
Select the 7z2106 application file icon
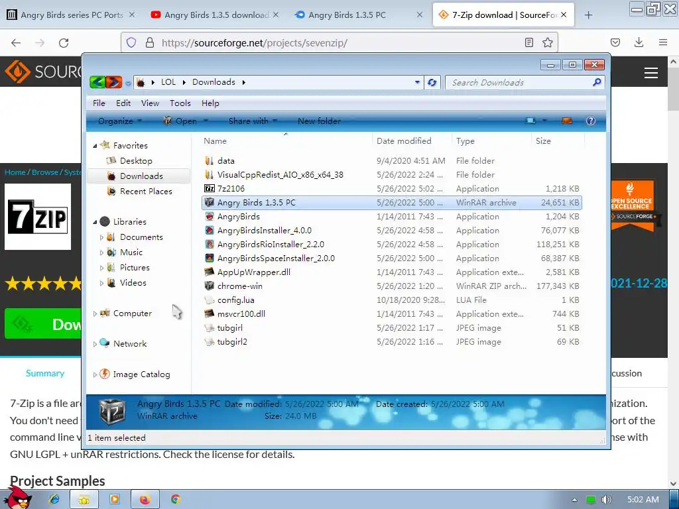210,188
